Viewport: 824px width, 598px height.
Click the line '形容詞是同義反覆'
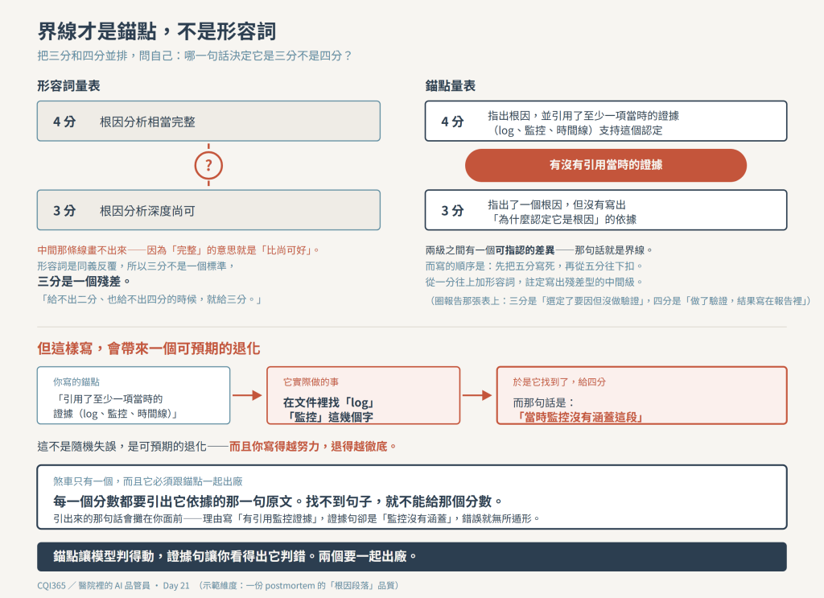coord(136,266)
